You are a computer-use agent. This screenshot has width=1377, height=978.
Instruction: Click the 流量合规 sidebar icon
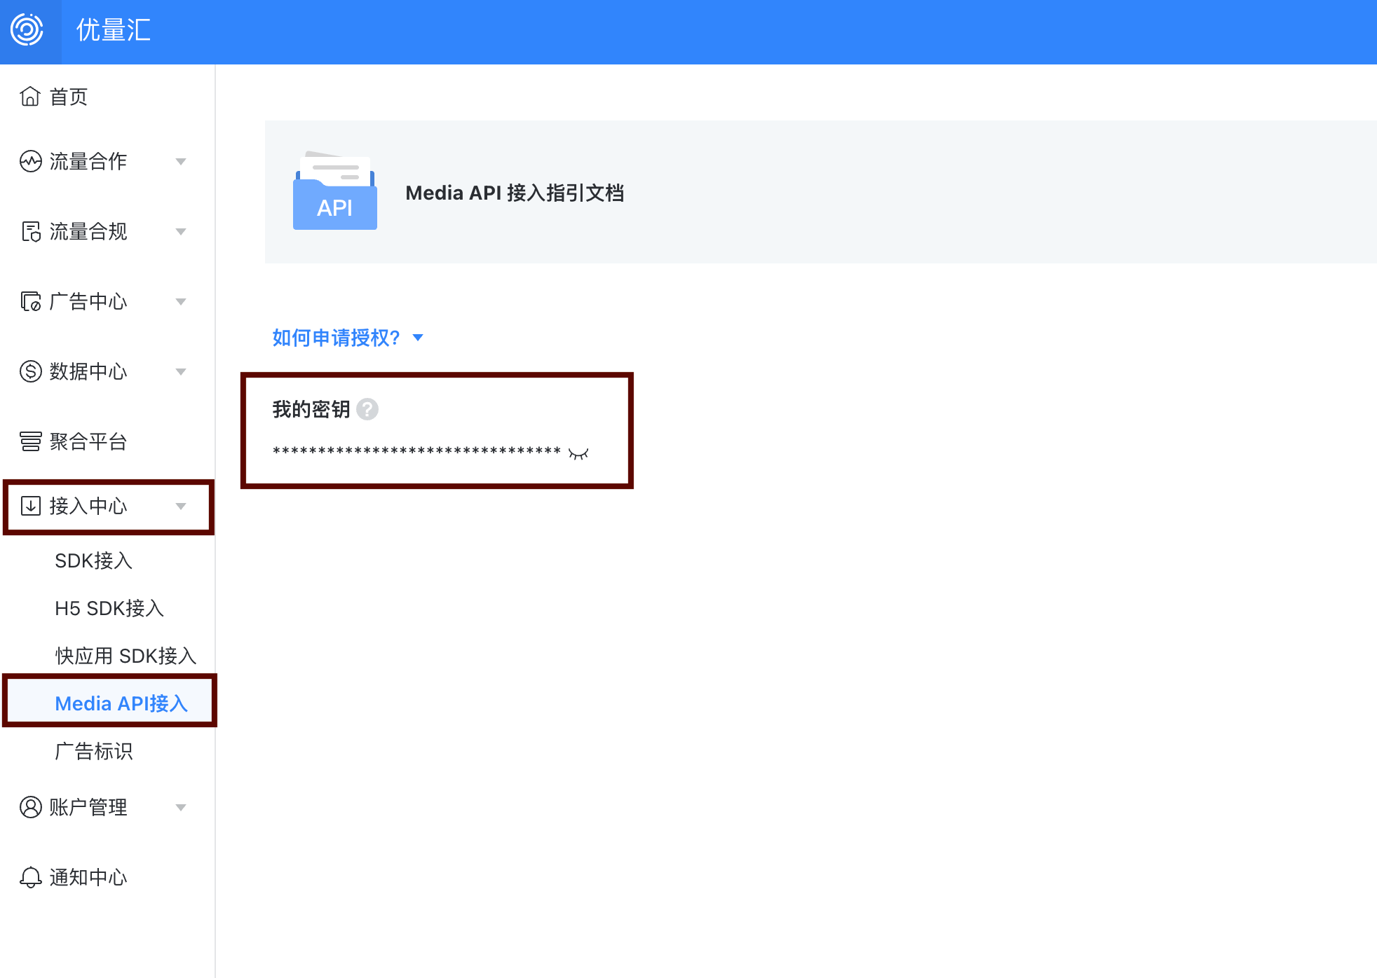29,231
